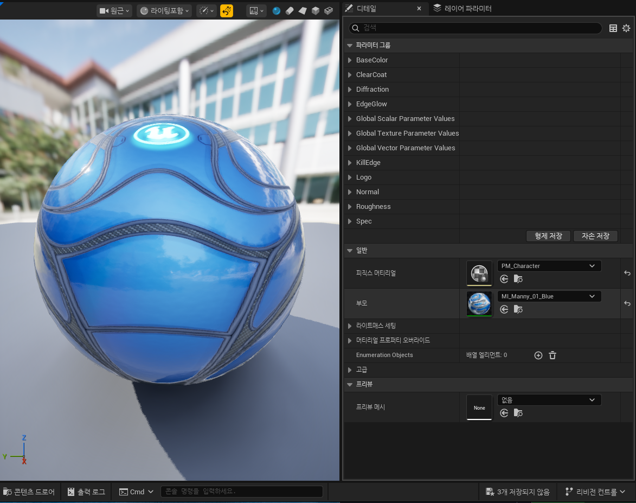Open the 원근 perspective camera dropdown
This screenshot has height=503, width=636.
pyautogui.click(x=114, y=10)
